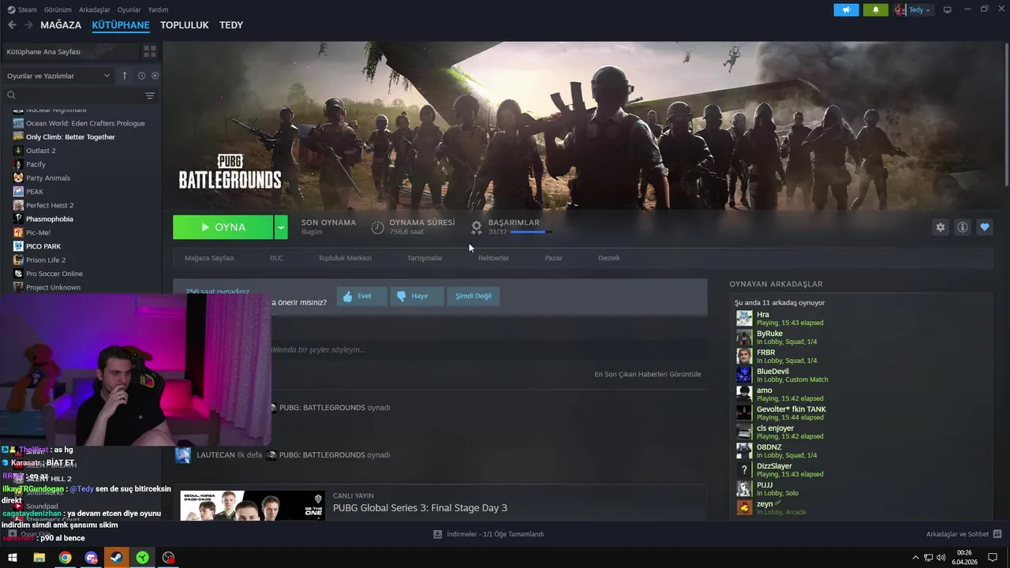Filter library by recent clock icon

[x=141, y=76]
